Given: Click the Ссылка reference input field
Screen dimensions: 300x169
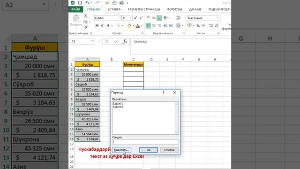Looking at the screenshot, I should point(145,142).
